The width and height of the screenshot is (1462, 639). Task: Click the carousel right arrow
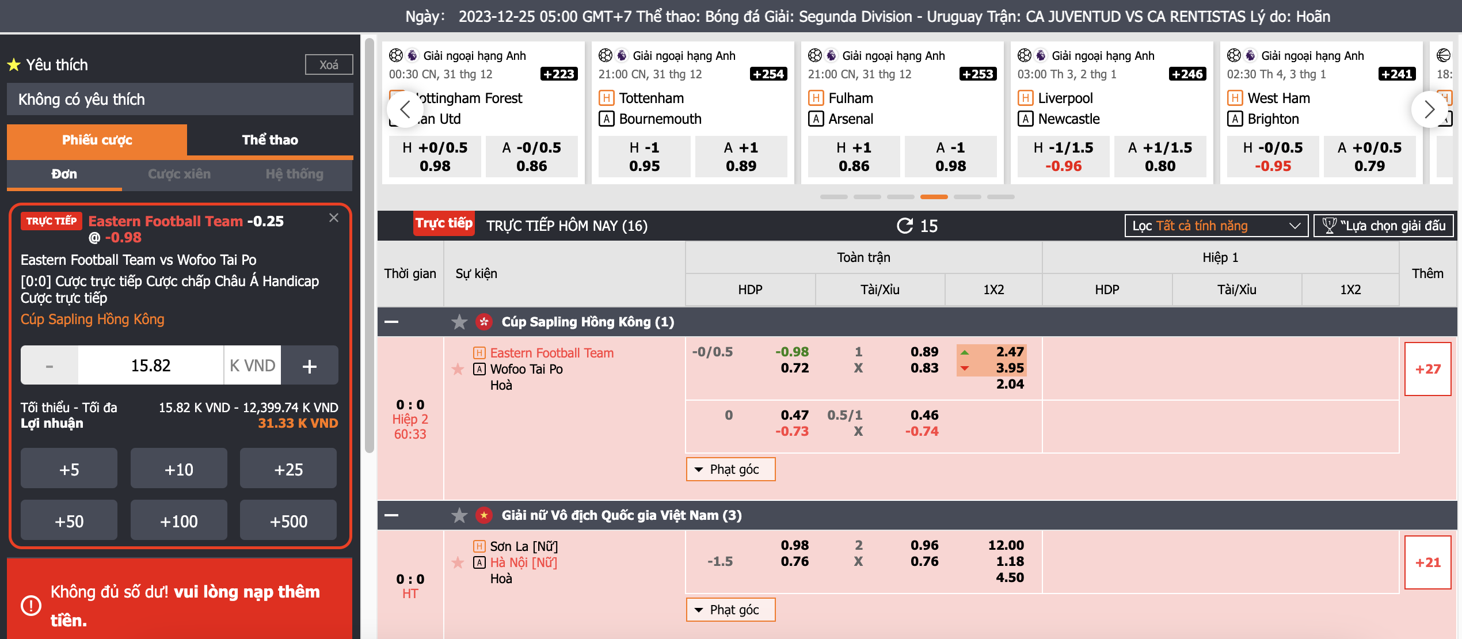1429,109
